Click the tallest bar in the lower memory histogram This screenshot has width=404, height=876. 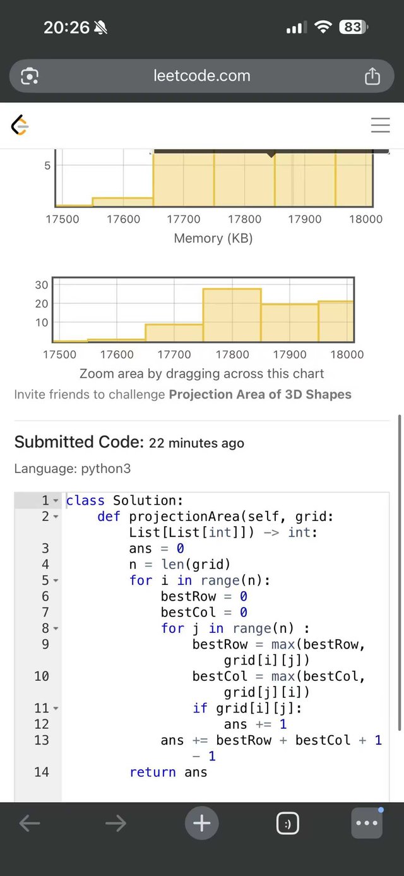click(232, 315)
